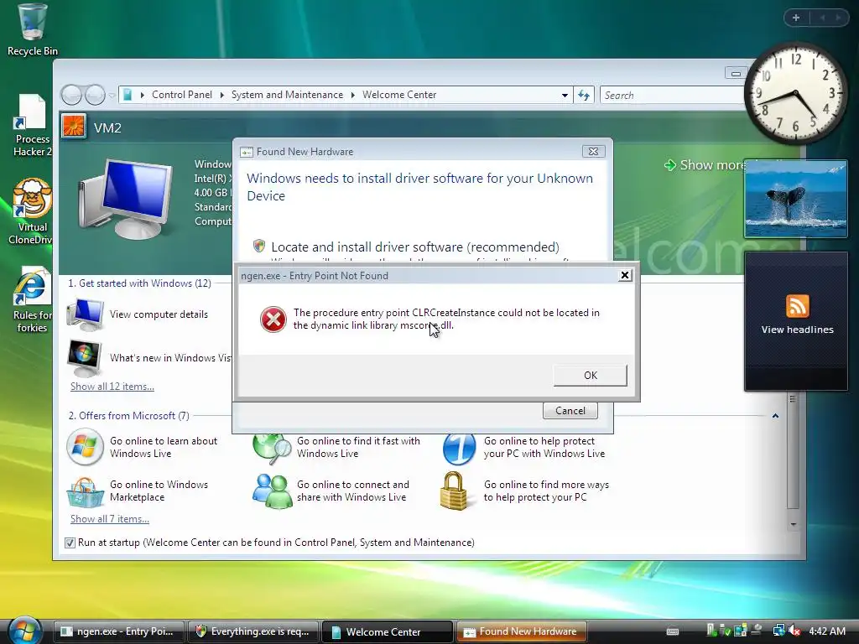This screenshot has height=644, width=859.
Task: Open Rules for forkies desktop shortcut
Action: 32,300
